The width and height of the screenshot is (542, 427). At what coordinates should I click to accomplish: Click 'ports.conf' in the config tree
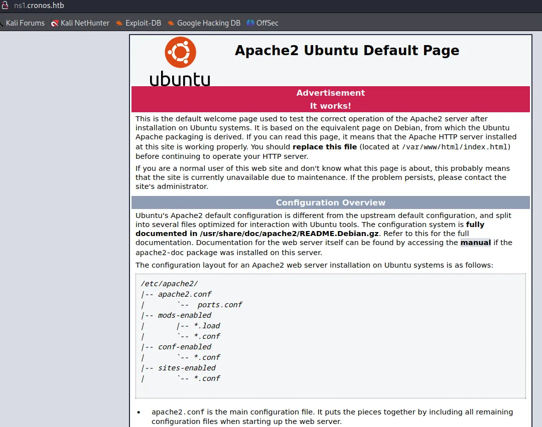click(x=220, y=305)
